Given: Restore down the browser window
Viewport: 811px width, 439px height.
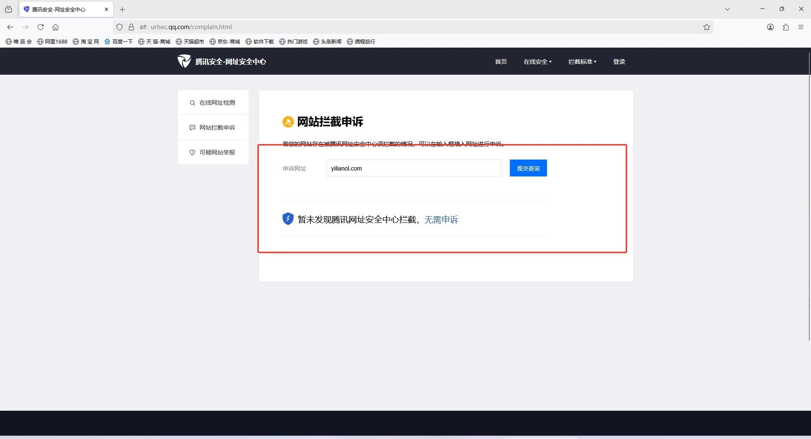Looking at the screenshot, I should coord(782,9).
